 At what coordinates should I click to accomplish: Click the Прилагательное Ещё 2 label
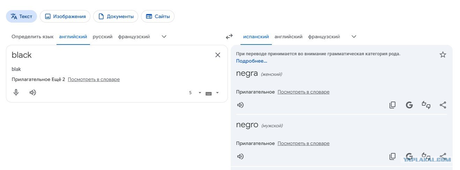[38, 79]
